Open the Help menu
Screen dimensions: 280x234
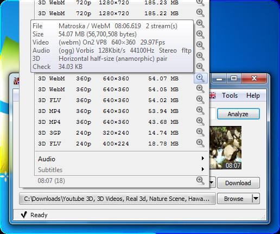[x=253, y=96]
